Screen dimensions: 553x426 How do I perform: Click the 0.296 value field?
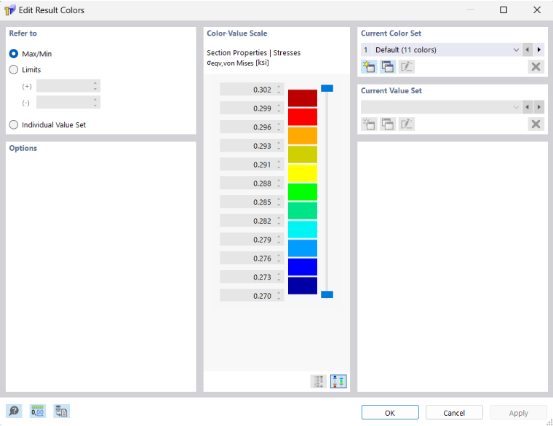252,127
